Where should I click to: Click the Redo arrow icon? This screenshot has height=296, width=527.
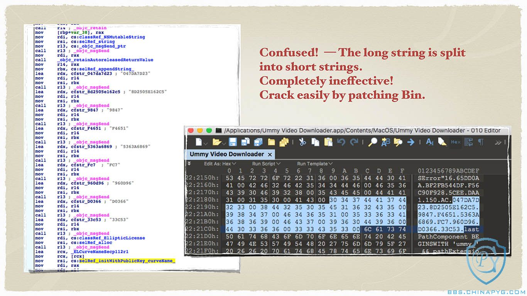tap(354, 142)
